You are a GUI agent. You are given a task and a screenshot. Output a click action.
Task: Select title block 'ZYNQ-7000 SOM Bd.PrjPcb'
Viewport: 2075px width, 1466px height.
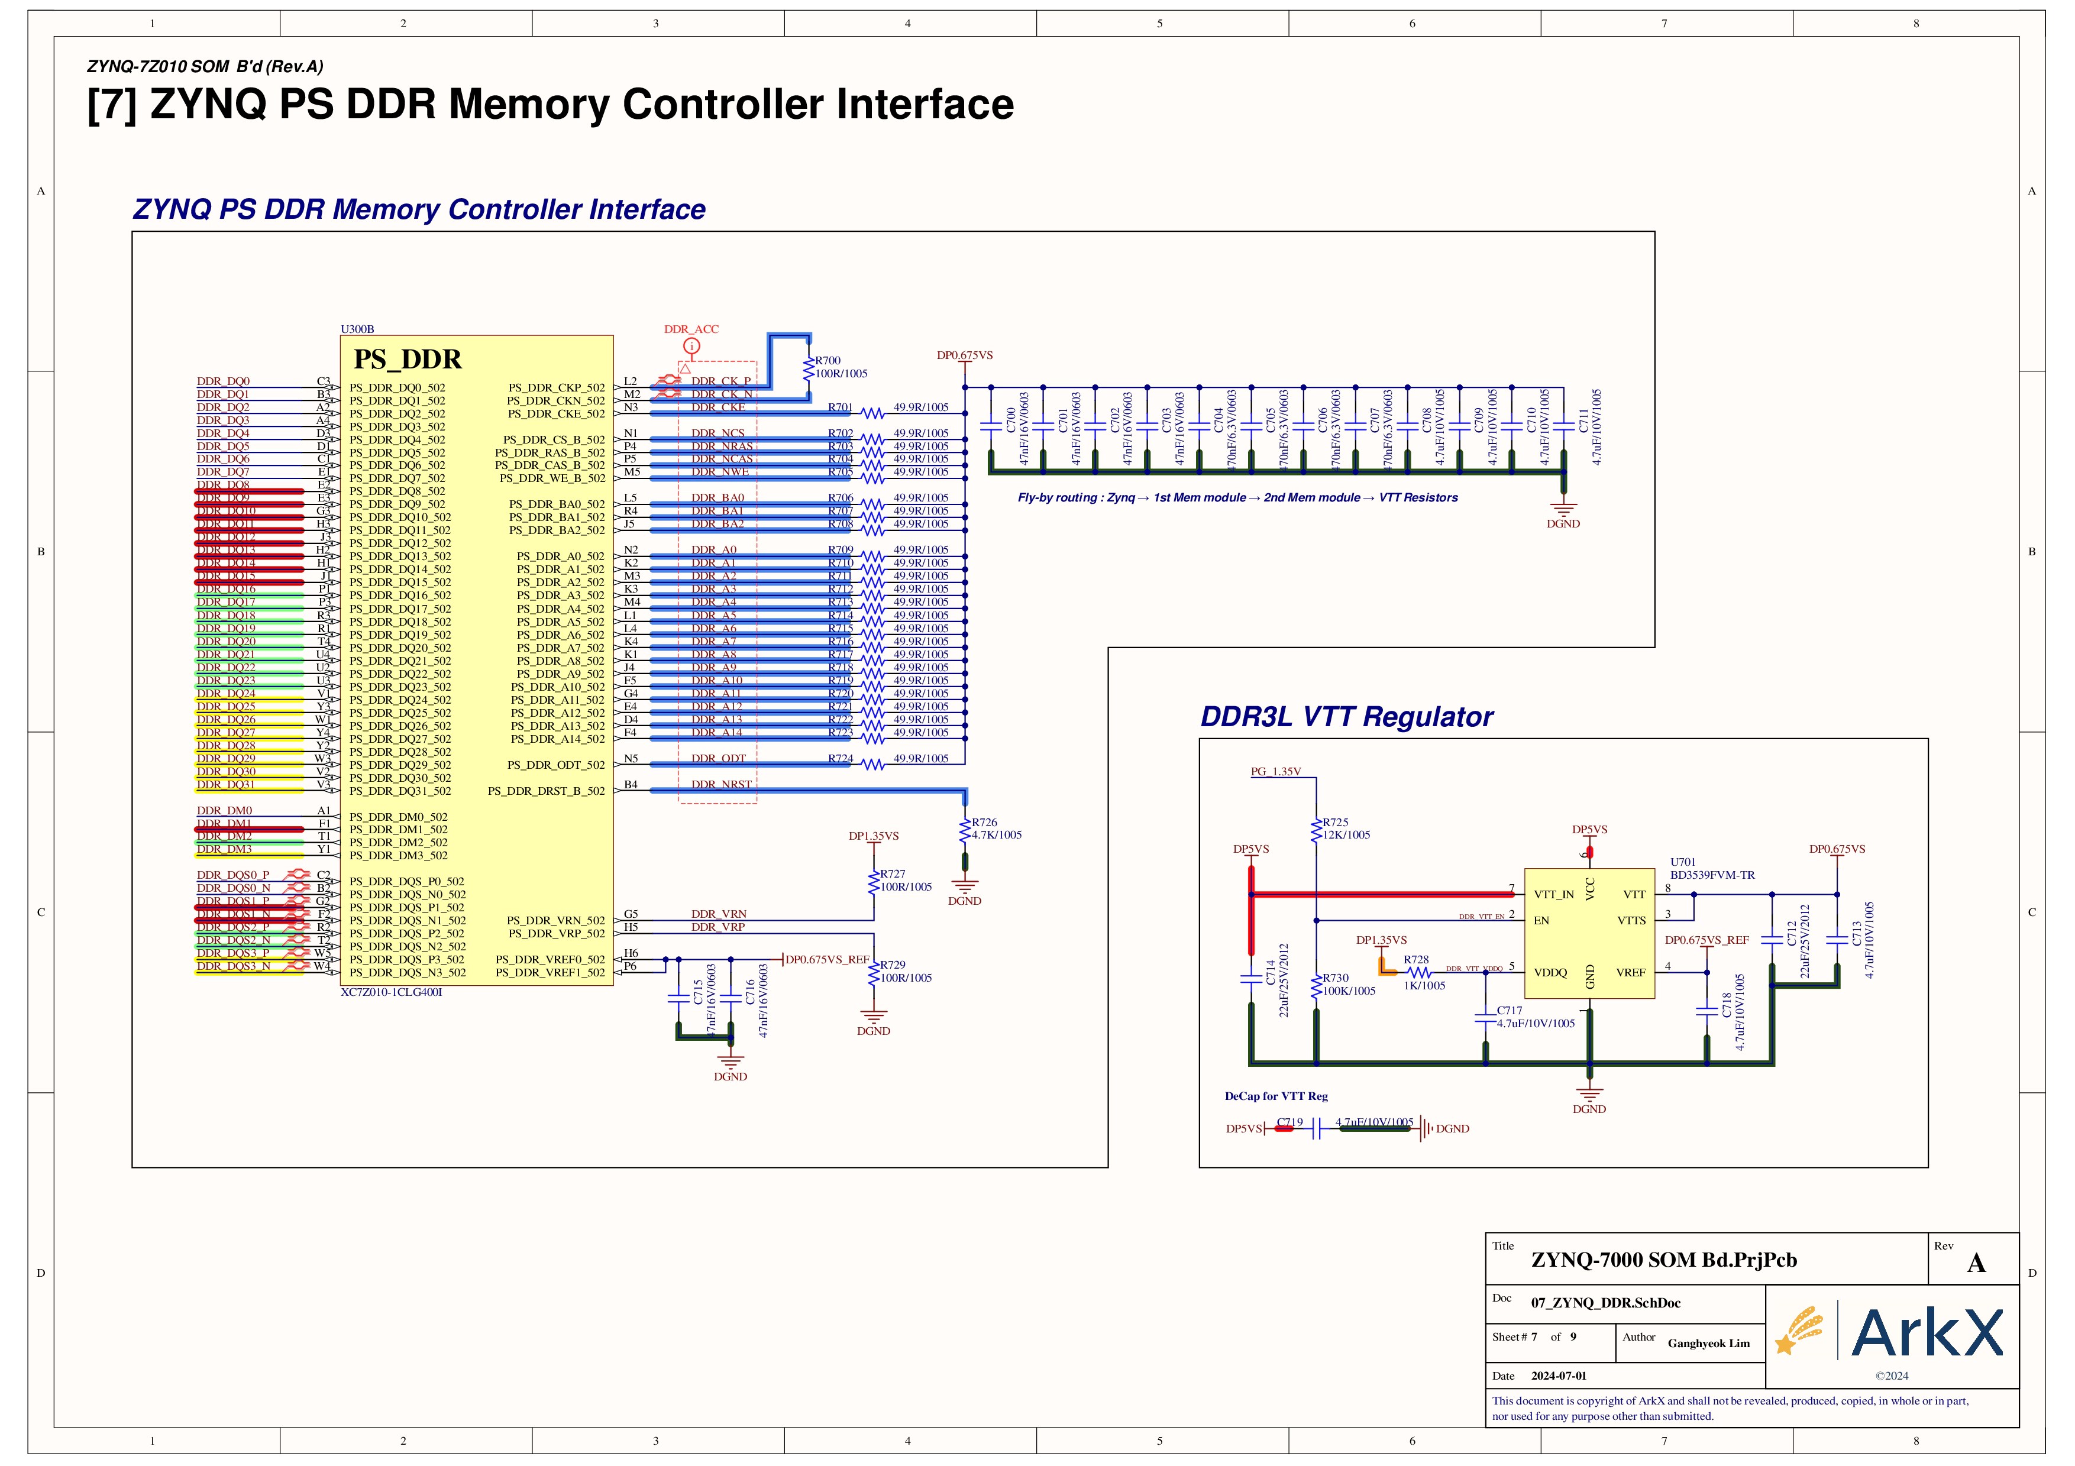pos(1664,1260)
